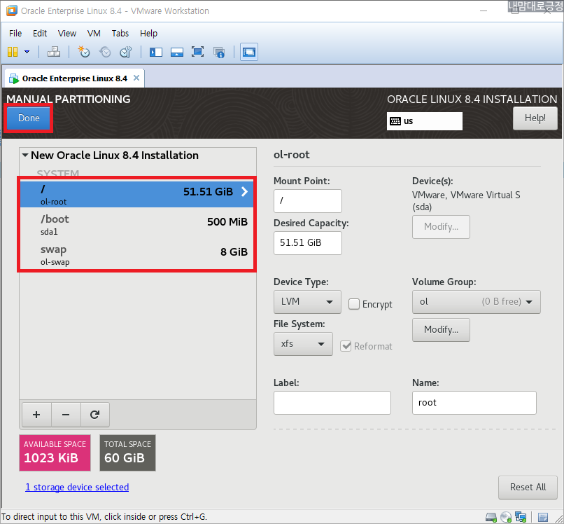Toggle the thumbnail bar view icon
The image size is (564, 524).
[x=177, y=53]
